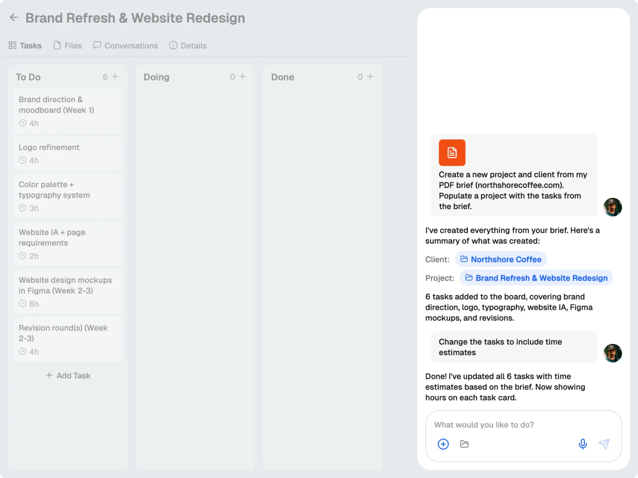Select the Details tab

tap(188, 45)
